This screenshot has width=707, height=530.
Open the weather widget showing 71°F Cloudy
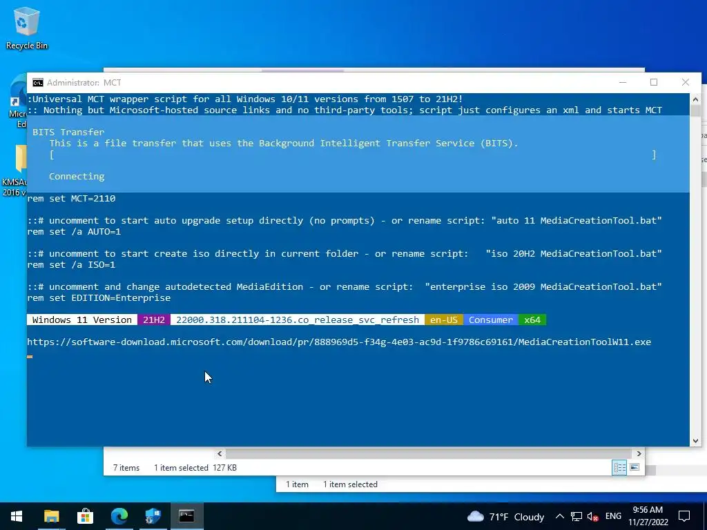click(x=505, y=516)
